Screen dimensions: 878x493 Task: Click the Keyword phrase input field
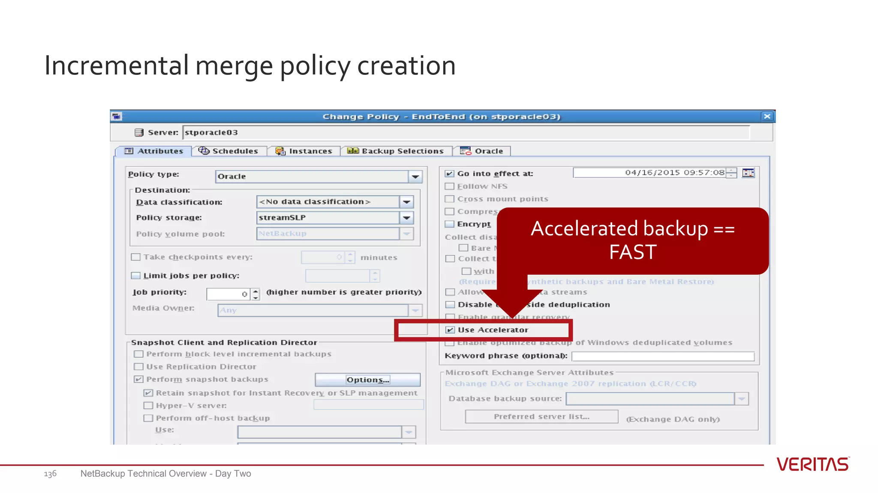click(x=663, y=356)
